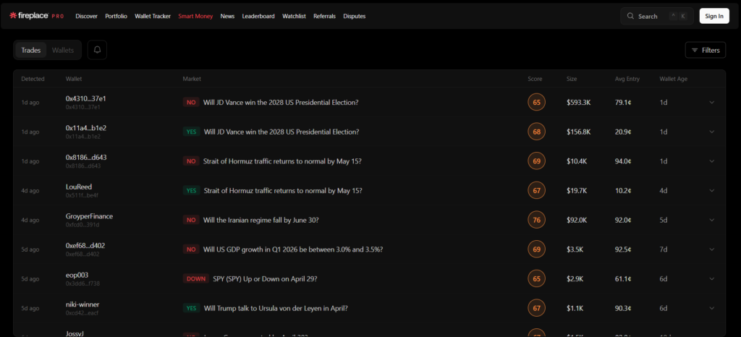Open wallet 0x11a4...b1e2
The height and width of the screenshot is (337, 741).
point(86,128)
